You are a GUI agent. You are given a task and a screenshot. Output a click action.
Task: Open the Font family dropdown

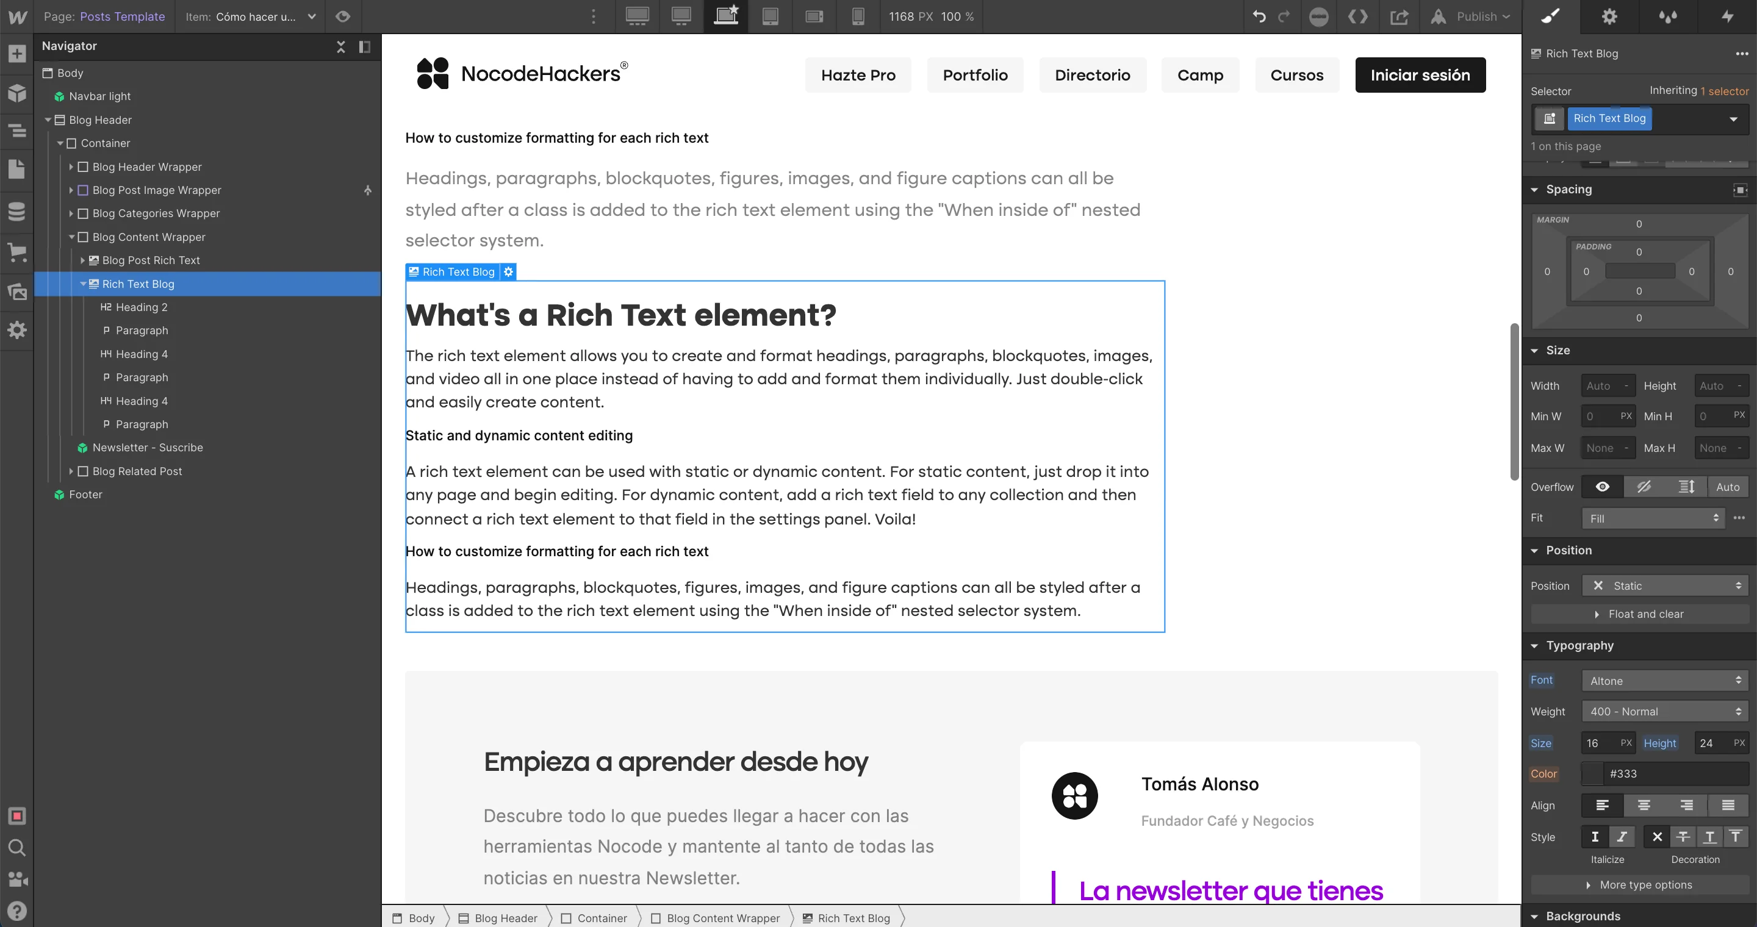click(1664, 681)
